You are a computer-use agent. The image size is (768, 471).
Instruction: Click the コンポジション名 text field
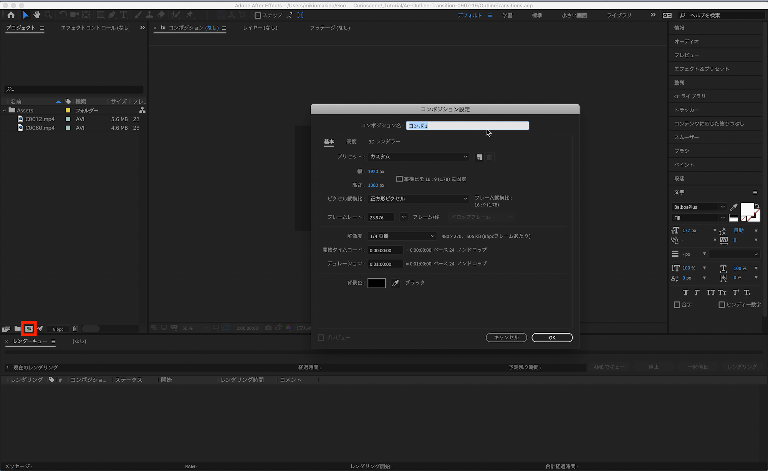[x=467, y=126]
